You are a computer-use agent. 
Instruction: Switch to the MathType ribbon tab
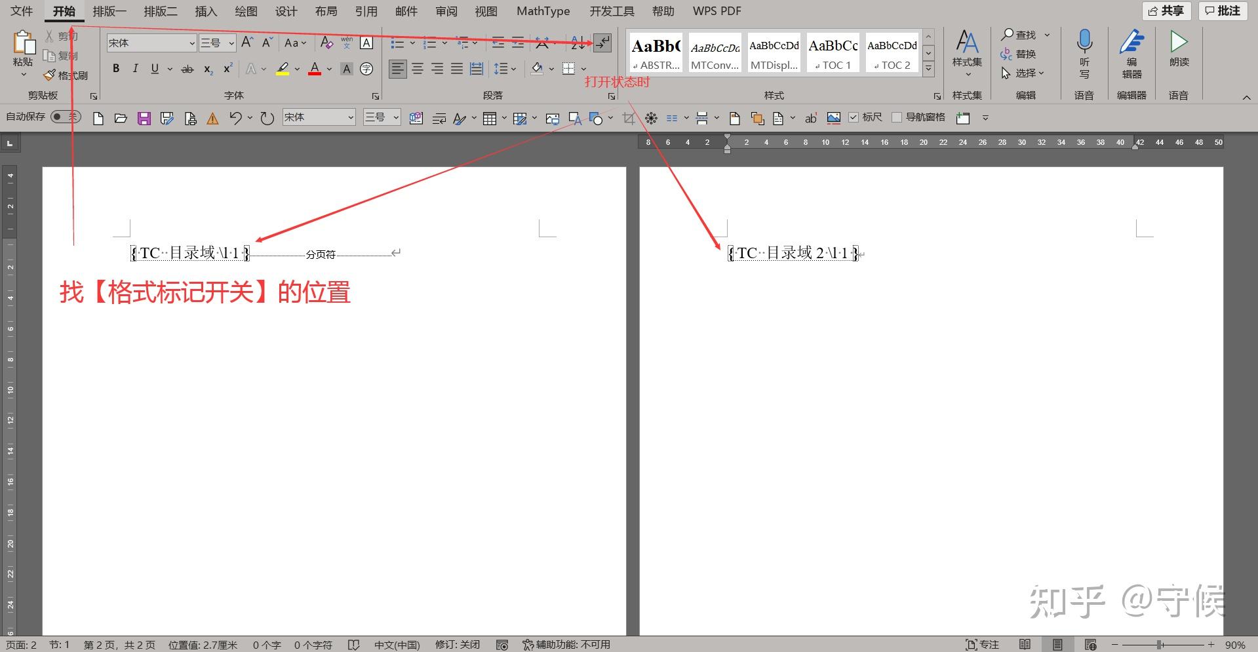[542, 11]
